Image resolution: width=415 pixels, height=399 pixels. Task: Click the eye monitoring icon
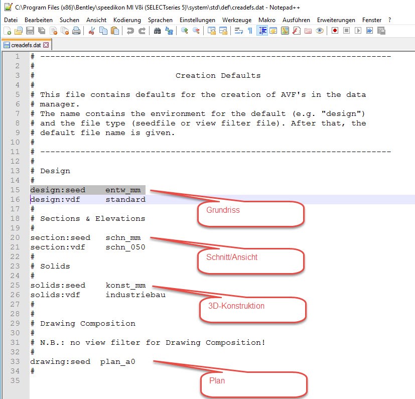pos(320,31)
